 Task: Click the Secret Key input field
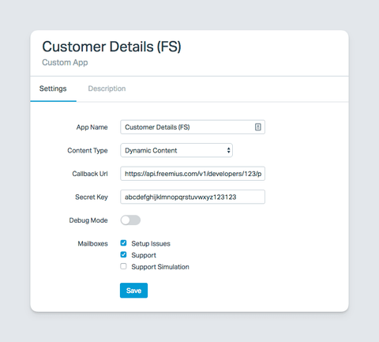[x=193, y=197]
